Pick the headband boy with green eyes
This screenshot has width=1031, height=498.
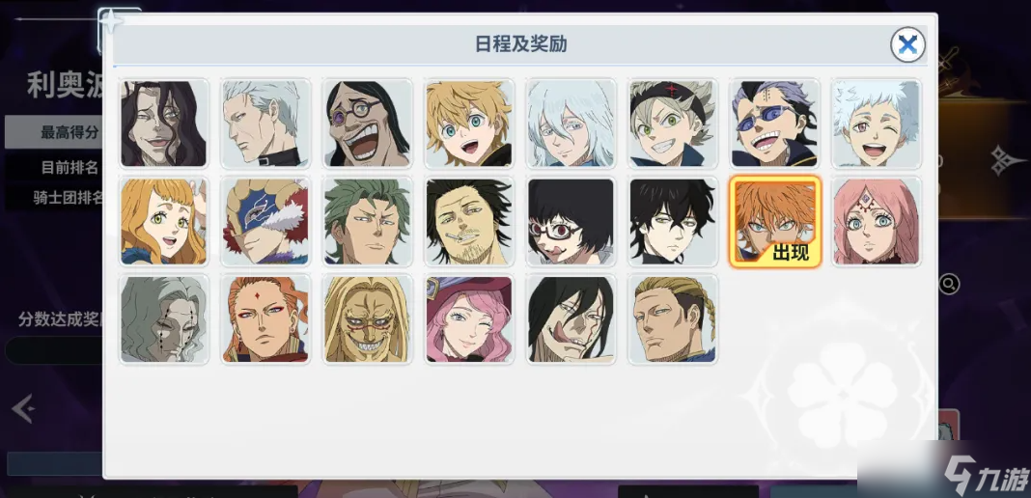pyautogui.click(x=673, y=124)
